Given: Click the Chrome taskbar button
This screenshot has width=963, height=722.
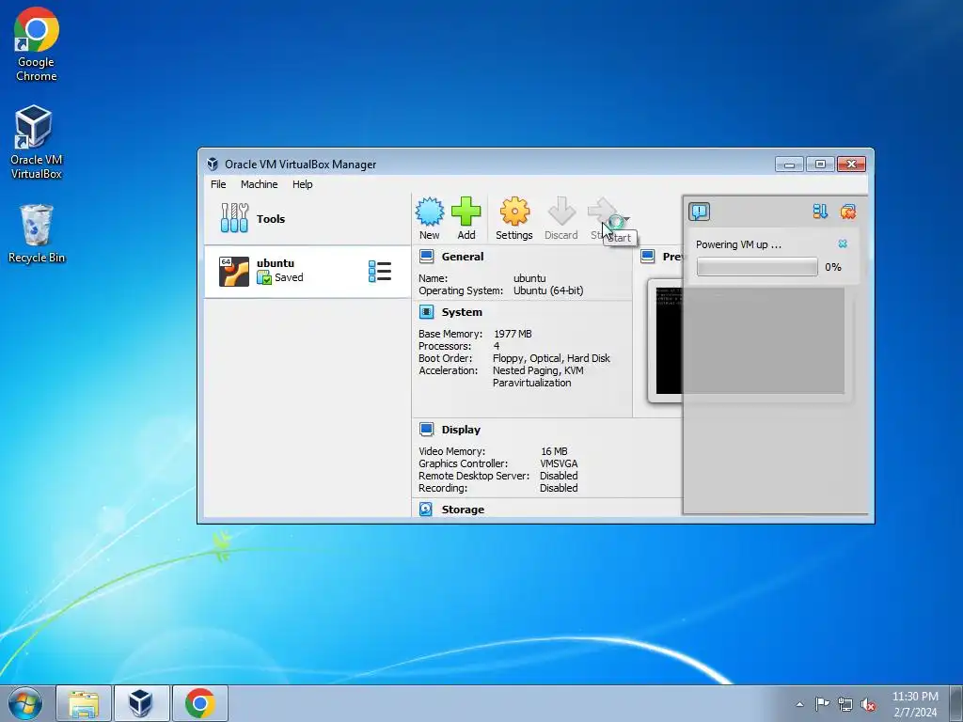Looking at the screenshot, I should (x=199, y=703).
